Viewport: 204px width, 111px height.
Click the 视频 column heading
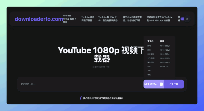162,41
